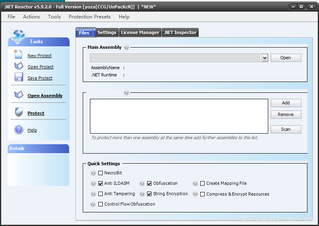Switch to the .NET Inspector tab
The width and height of the screenshot is (319, 226).
[180, 32]
